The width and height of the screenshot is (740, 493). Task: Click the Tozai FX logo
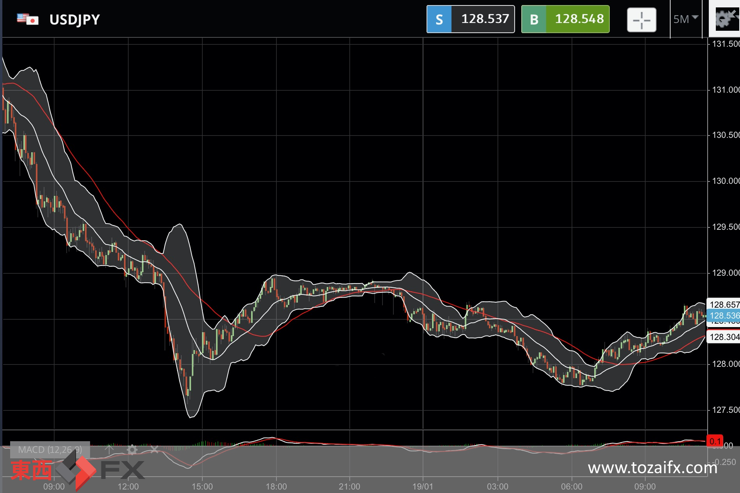coord(77,470)
